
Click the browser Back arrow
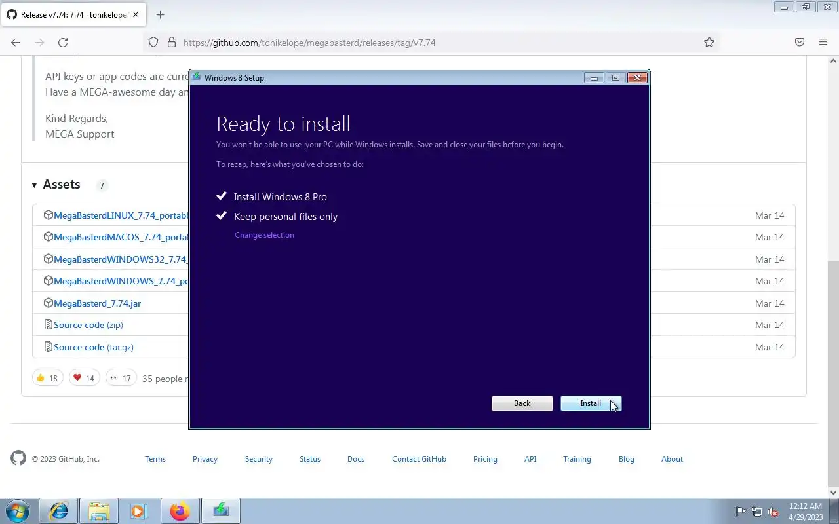click(16, 42)
